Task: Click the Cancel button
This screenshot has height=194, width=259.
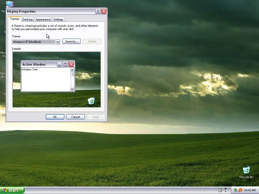Action: point(75,117)
